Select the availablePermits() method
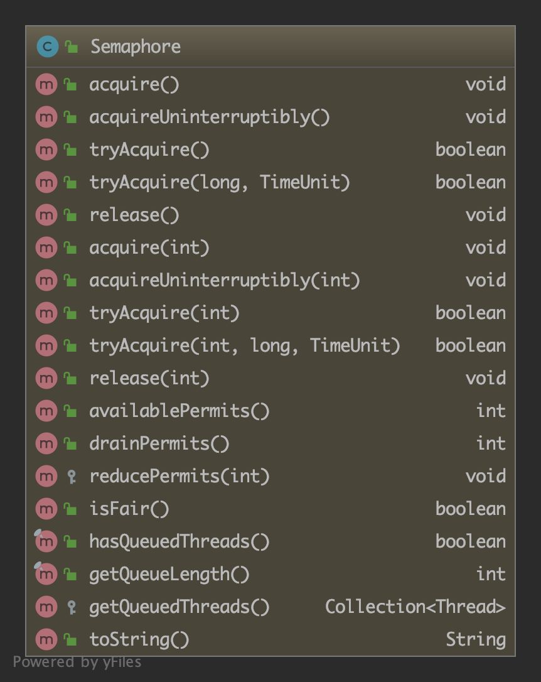Image resolution: width=541 pixels, height=682 pixels. (x=179, y=411)
